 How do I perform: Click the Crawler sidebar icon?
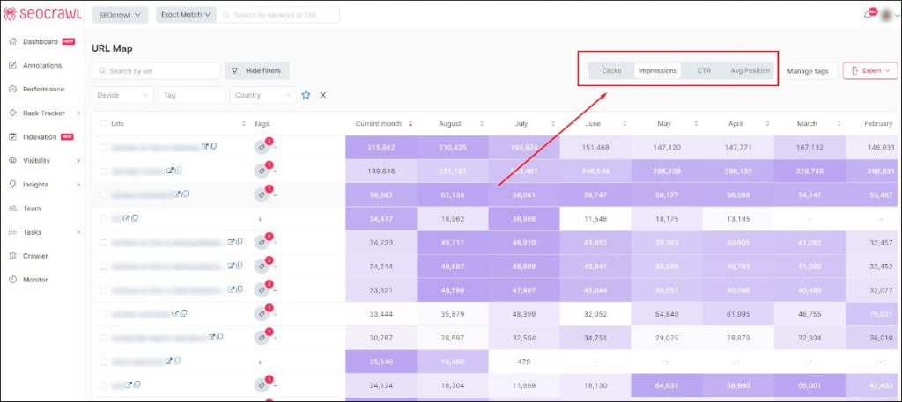12,256
